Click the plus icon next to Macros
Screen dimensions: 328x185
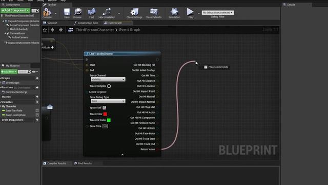[37, 97]
